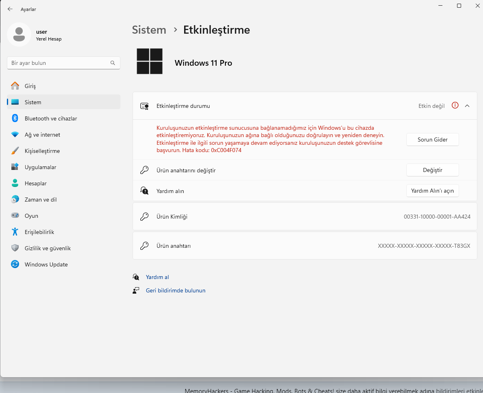The image size is (483, 393).
Task: Minimize the Ayarlar window
Action: click(440, 6)
